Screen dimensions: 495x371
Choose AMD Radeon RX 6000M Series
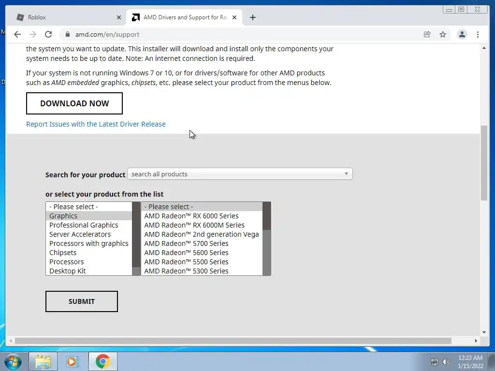click(x=202, y=225)
